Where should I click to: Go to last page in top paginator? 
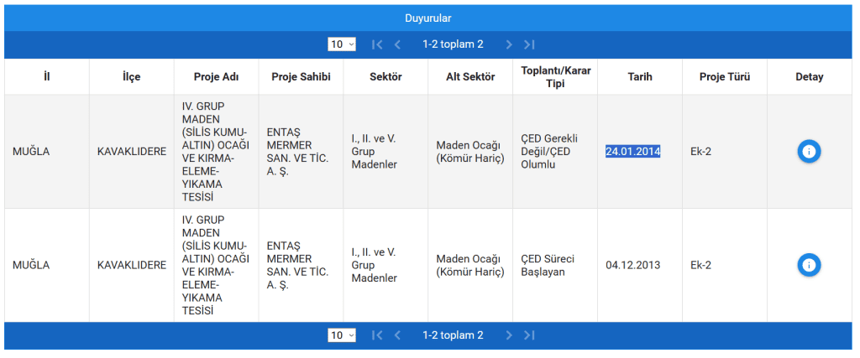click(x=529, y=44)
